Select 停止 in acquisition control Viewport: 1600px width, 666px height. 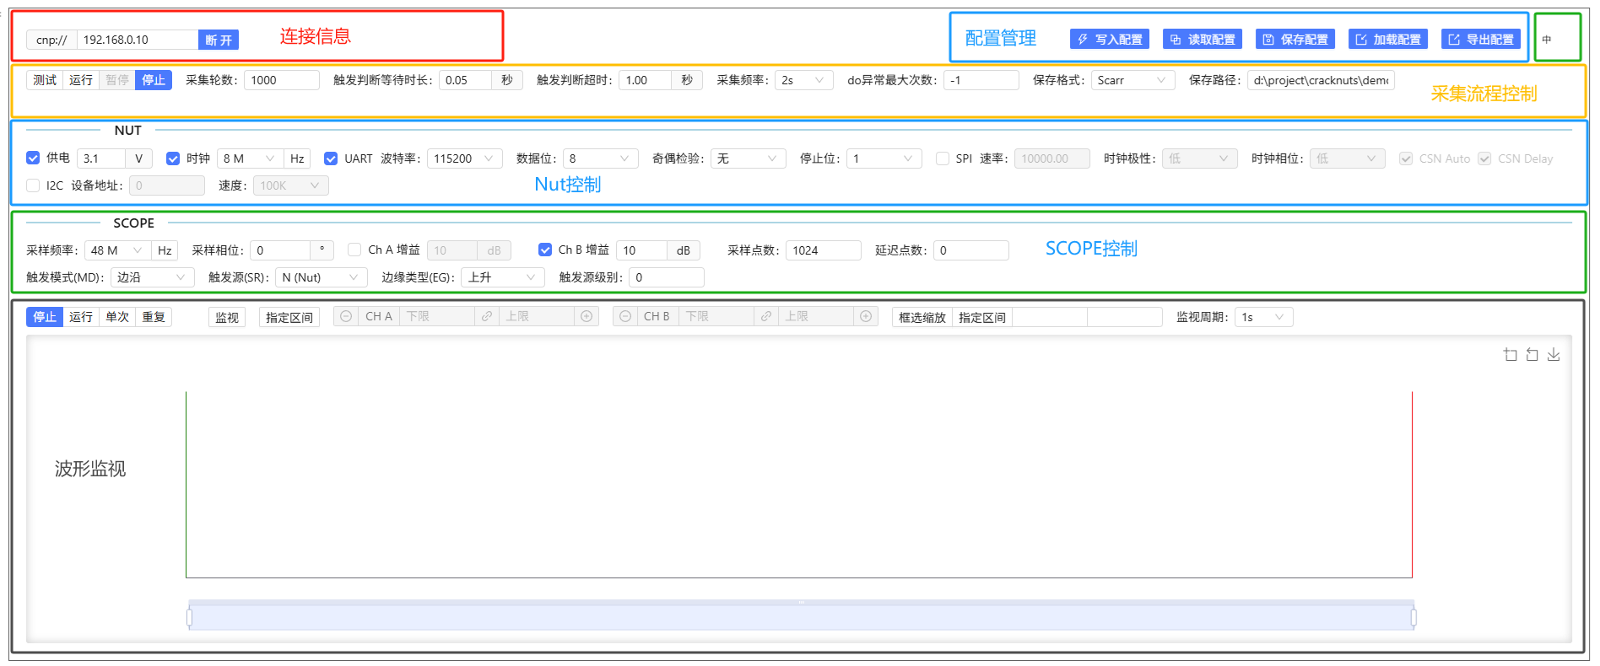(154, 80)
